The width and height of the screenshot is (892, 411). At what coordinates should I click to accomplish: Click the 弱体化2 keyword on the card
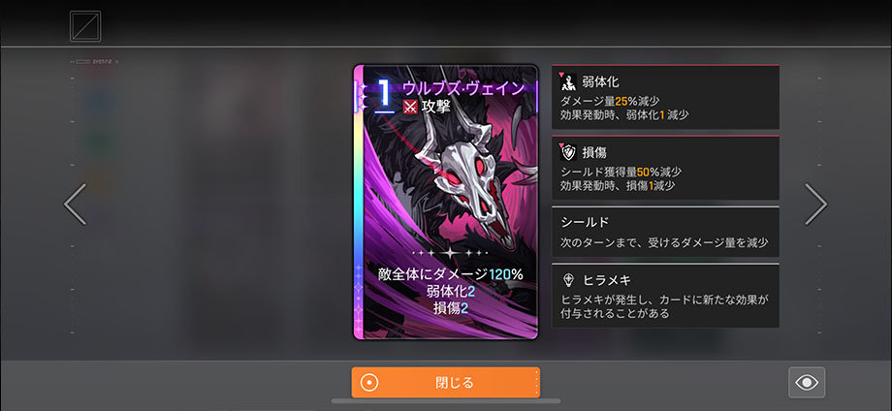[451, 292]
